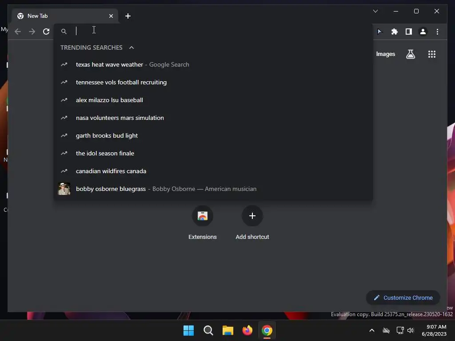Image resolution: width=455 pixels, height=341 pixels.
Task: Open Google Images link
Action: click(385, 54)
